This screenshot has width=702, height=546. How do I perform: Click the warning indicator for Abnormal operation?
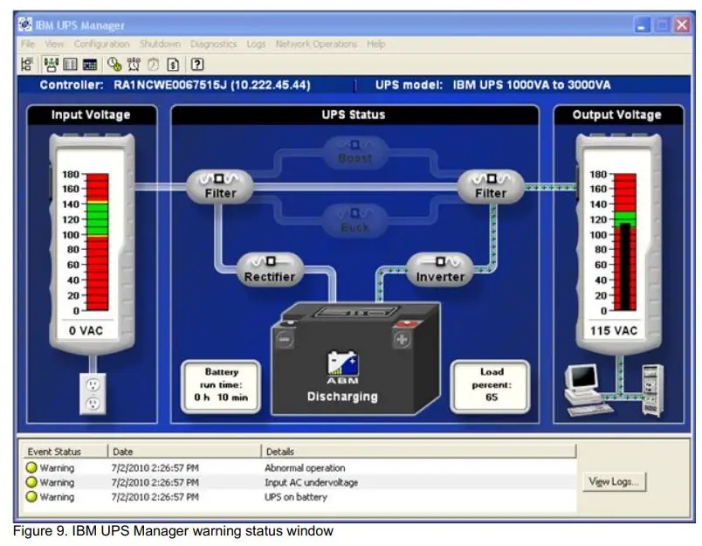tap(31, 467)
